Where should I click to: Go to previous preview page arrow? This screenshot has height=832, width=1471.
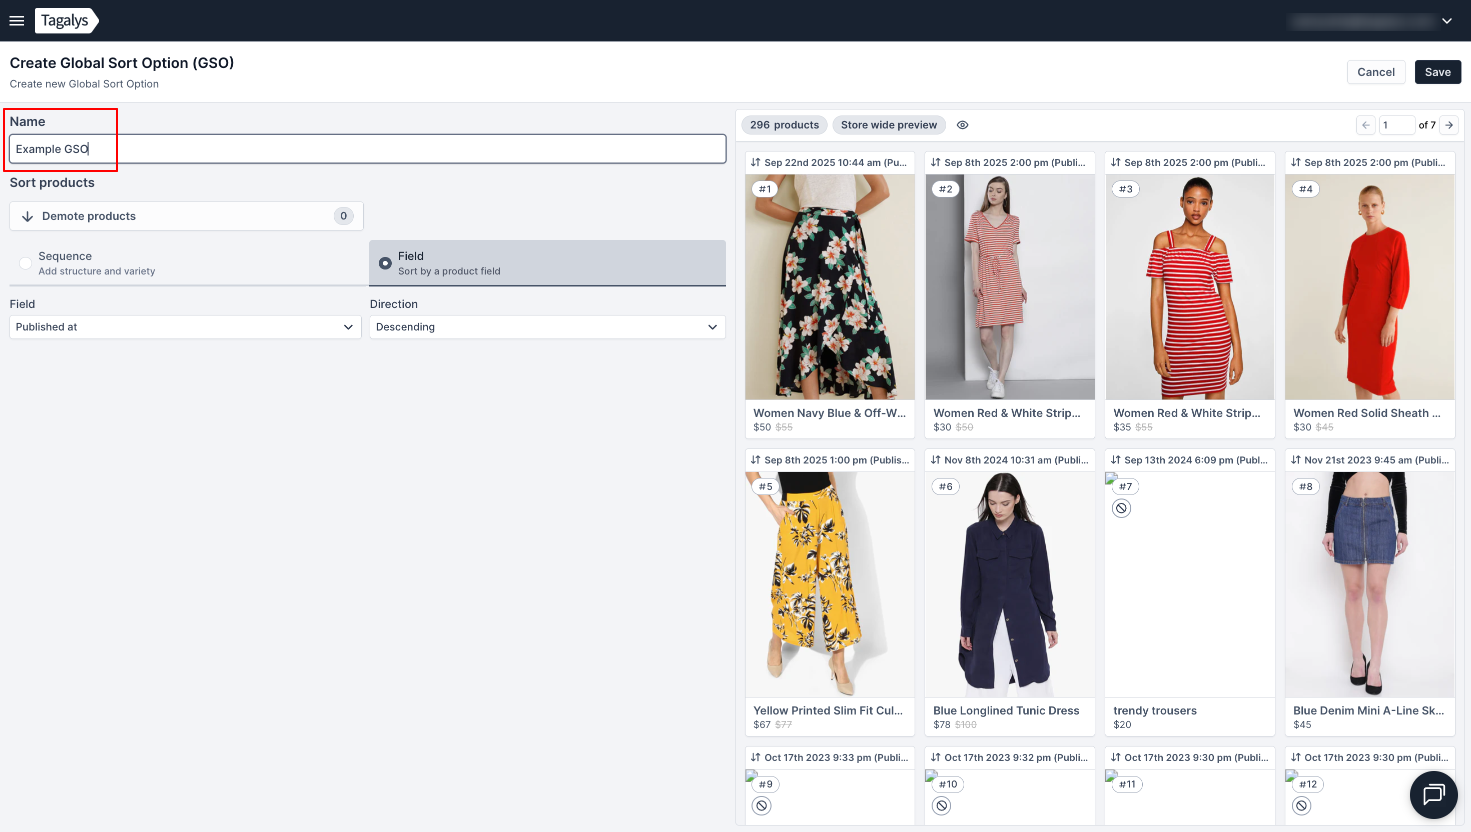[x=1366, y=124]
